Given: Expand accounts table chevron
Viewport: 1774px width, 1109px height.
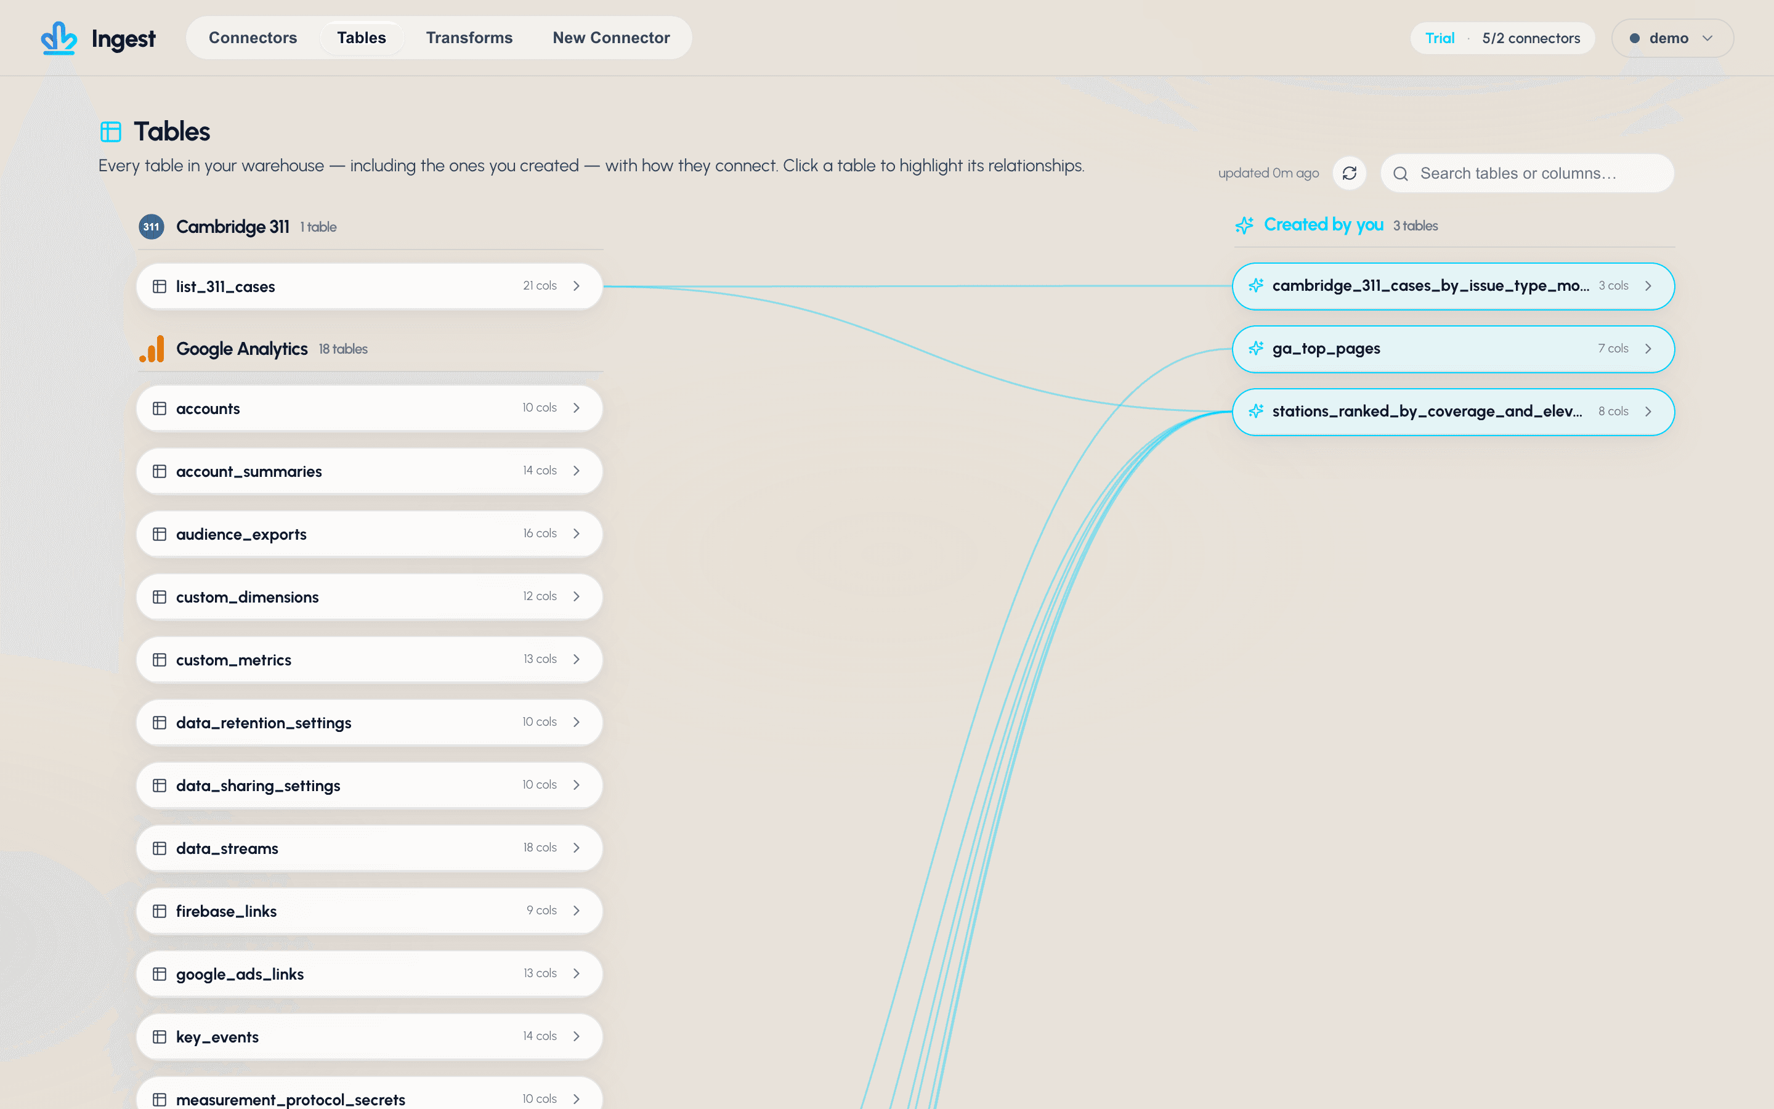Looking at the screenshot, I should 576,408.
